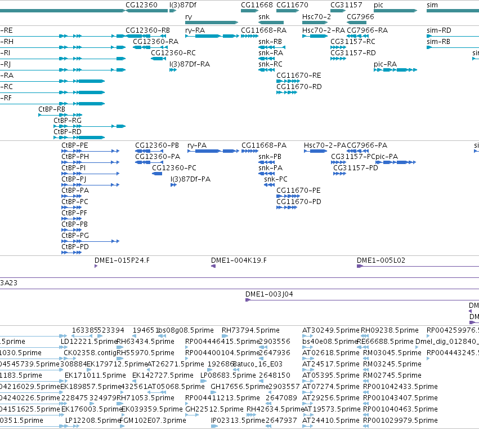
Task: Select protein CG11670-PE
Action: click(298, 191)
